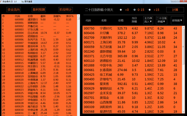Viewport: 187px width, 116px height.
Task: Select row 爱美客
Action: [x=132, y=84]
